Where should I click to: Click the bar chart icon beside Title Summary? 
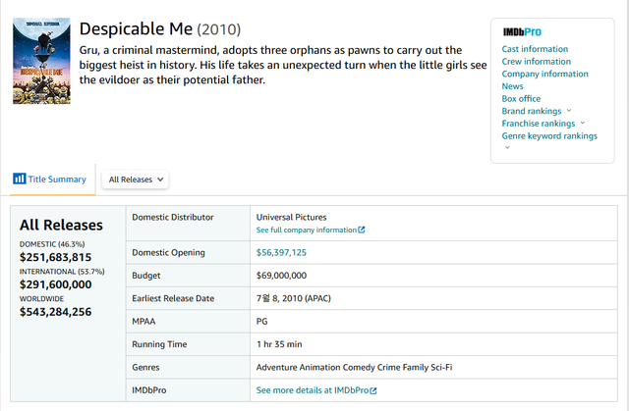(19, 179)
